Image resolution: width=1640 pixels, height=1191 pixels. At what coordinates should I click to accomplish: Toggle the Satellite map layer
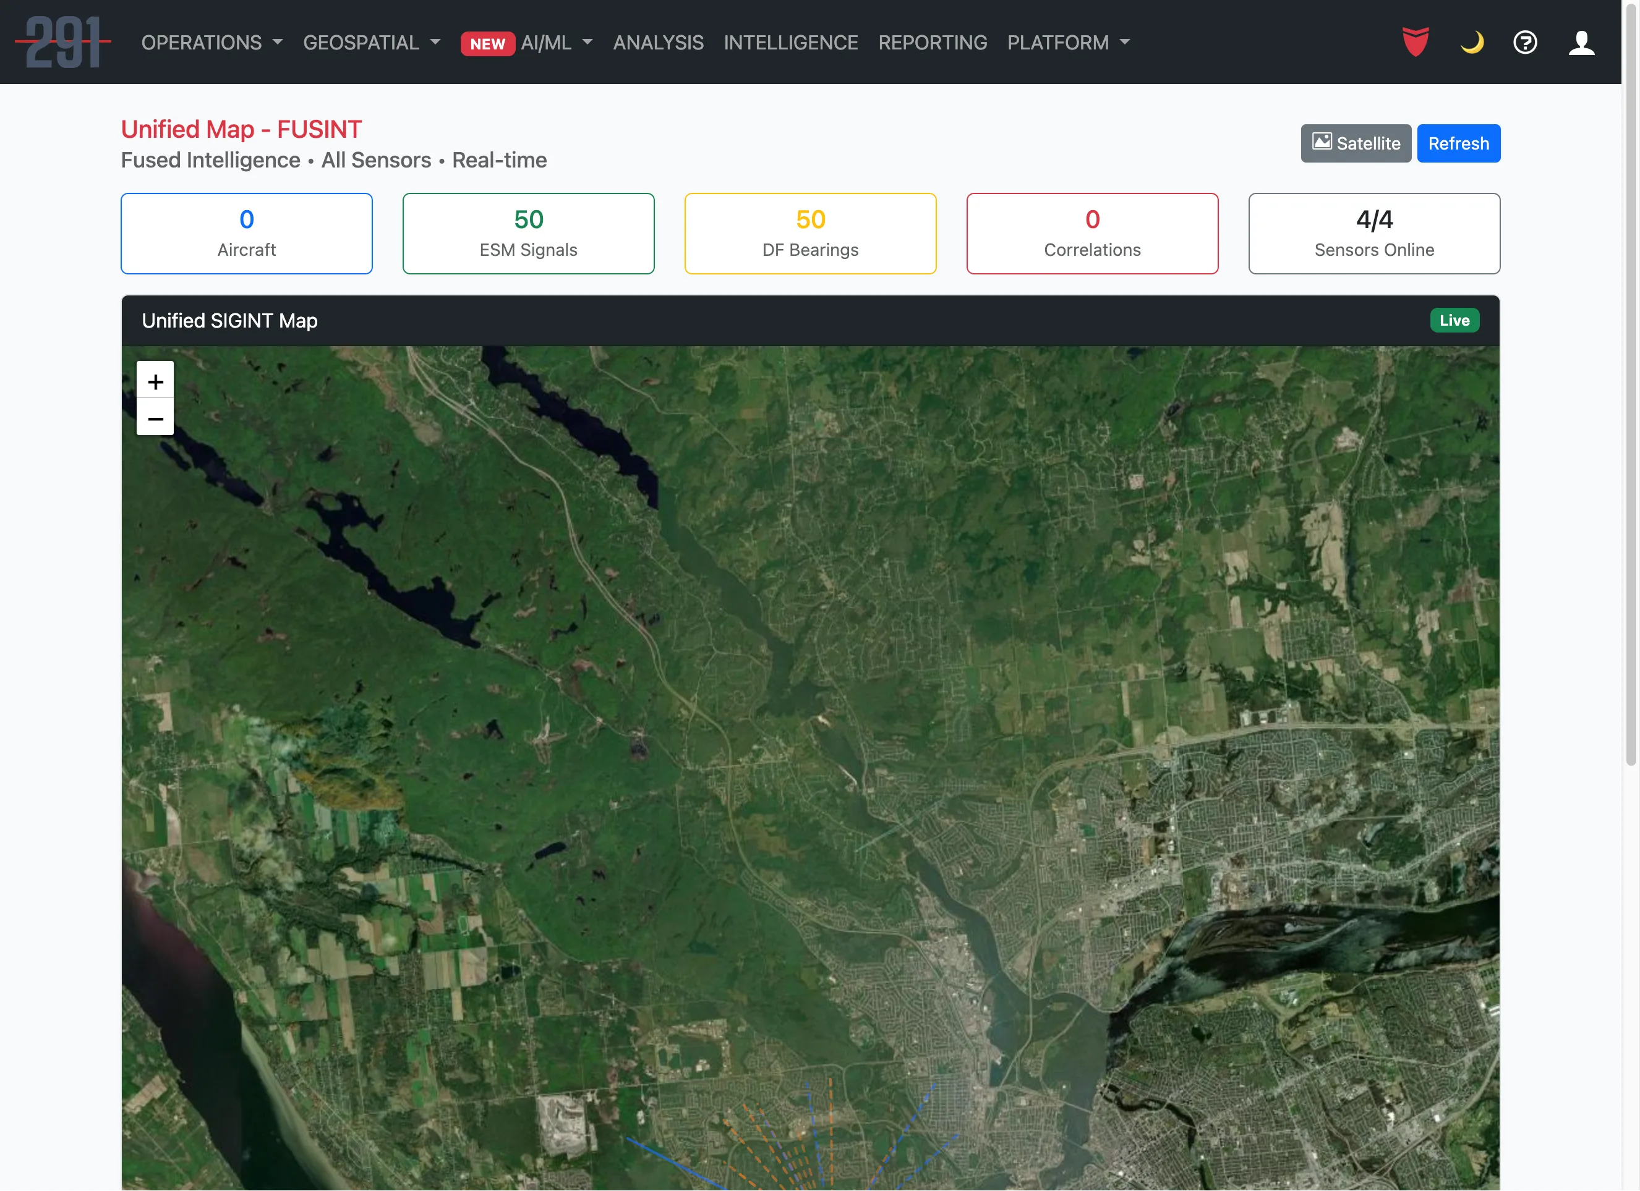(x=1355, y=142)
